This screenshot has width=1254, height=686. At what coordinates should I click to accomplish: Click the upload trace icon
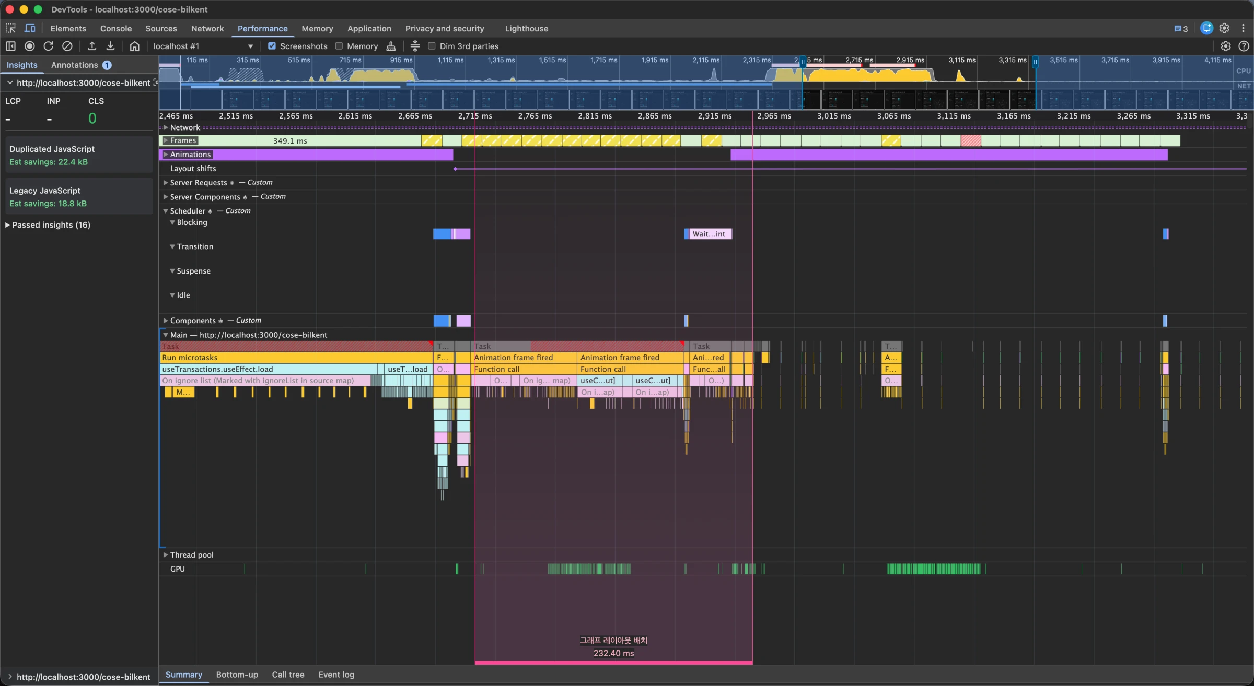92,46
